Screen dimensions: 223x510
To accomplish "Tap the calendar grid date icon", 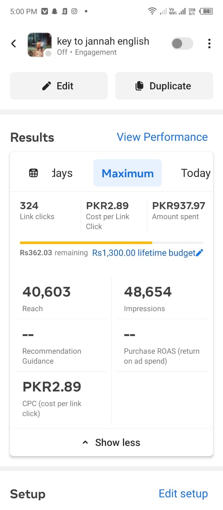I will [x=33, y=173].
